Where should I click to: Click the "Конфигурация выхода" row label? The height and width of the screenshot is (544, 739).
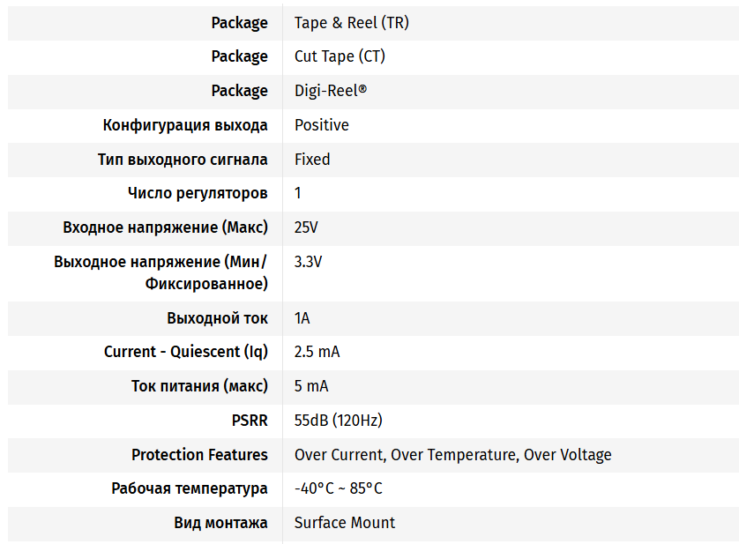pyautogui.click(x=185, y=125)
